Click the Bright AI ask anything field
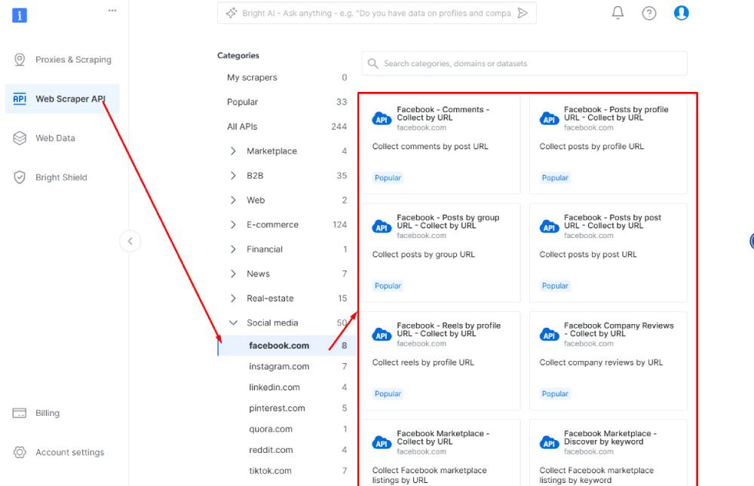 376,13
